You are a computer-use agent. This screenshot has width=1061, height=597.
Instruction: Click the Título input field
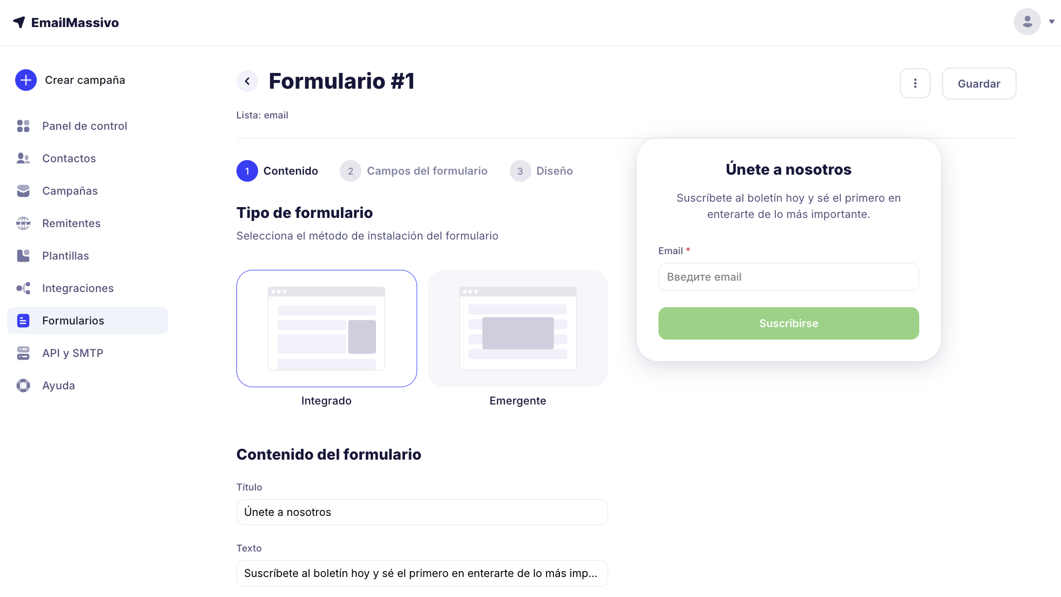pos(422,512)
